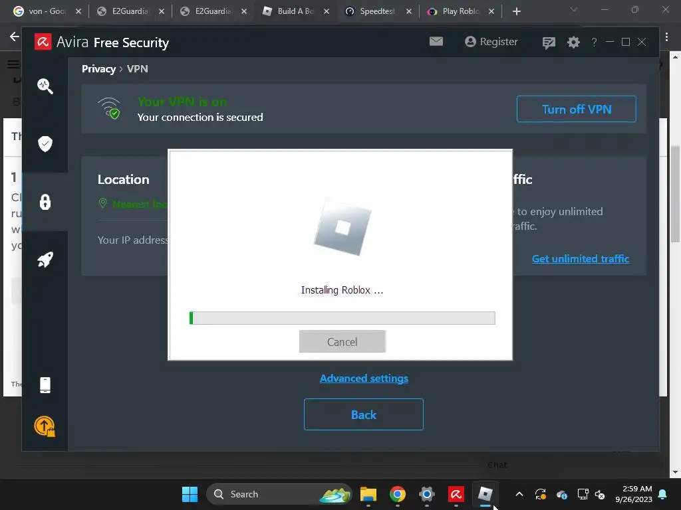
Task: Click the cloud tray icon
Action: point(561,494)
